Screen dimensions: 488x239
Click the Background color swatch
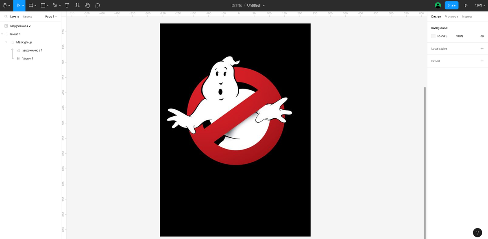(x=434, y=36)
